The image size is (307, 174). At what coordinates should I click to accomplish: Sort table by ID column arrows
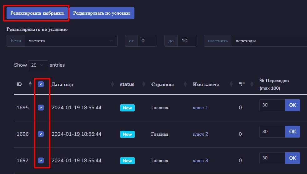tap(30, 84)
